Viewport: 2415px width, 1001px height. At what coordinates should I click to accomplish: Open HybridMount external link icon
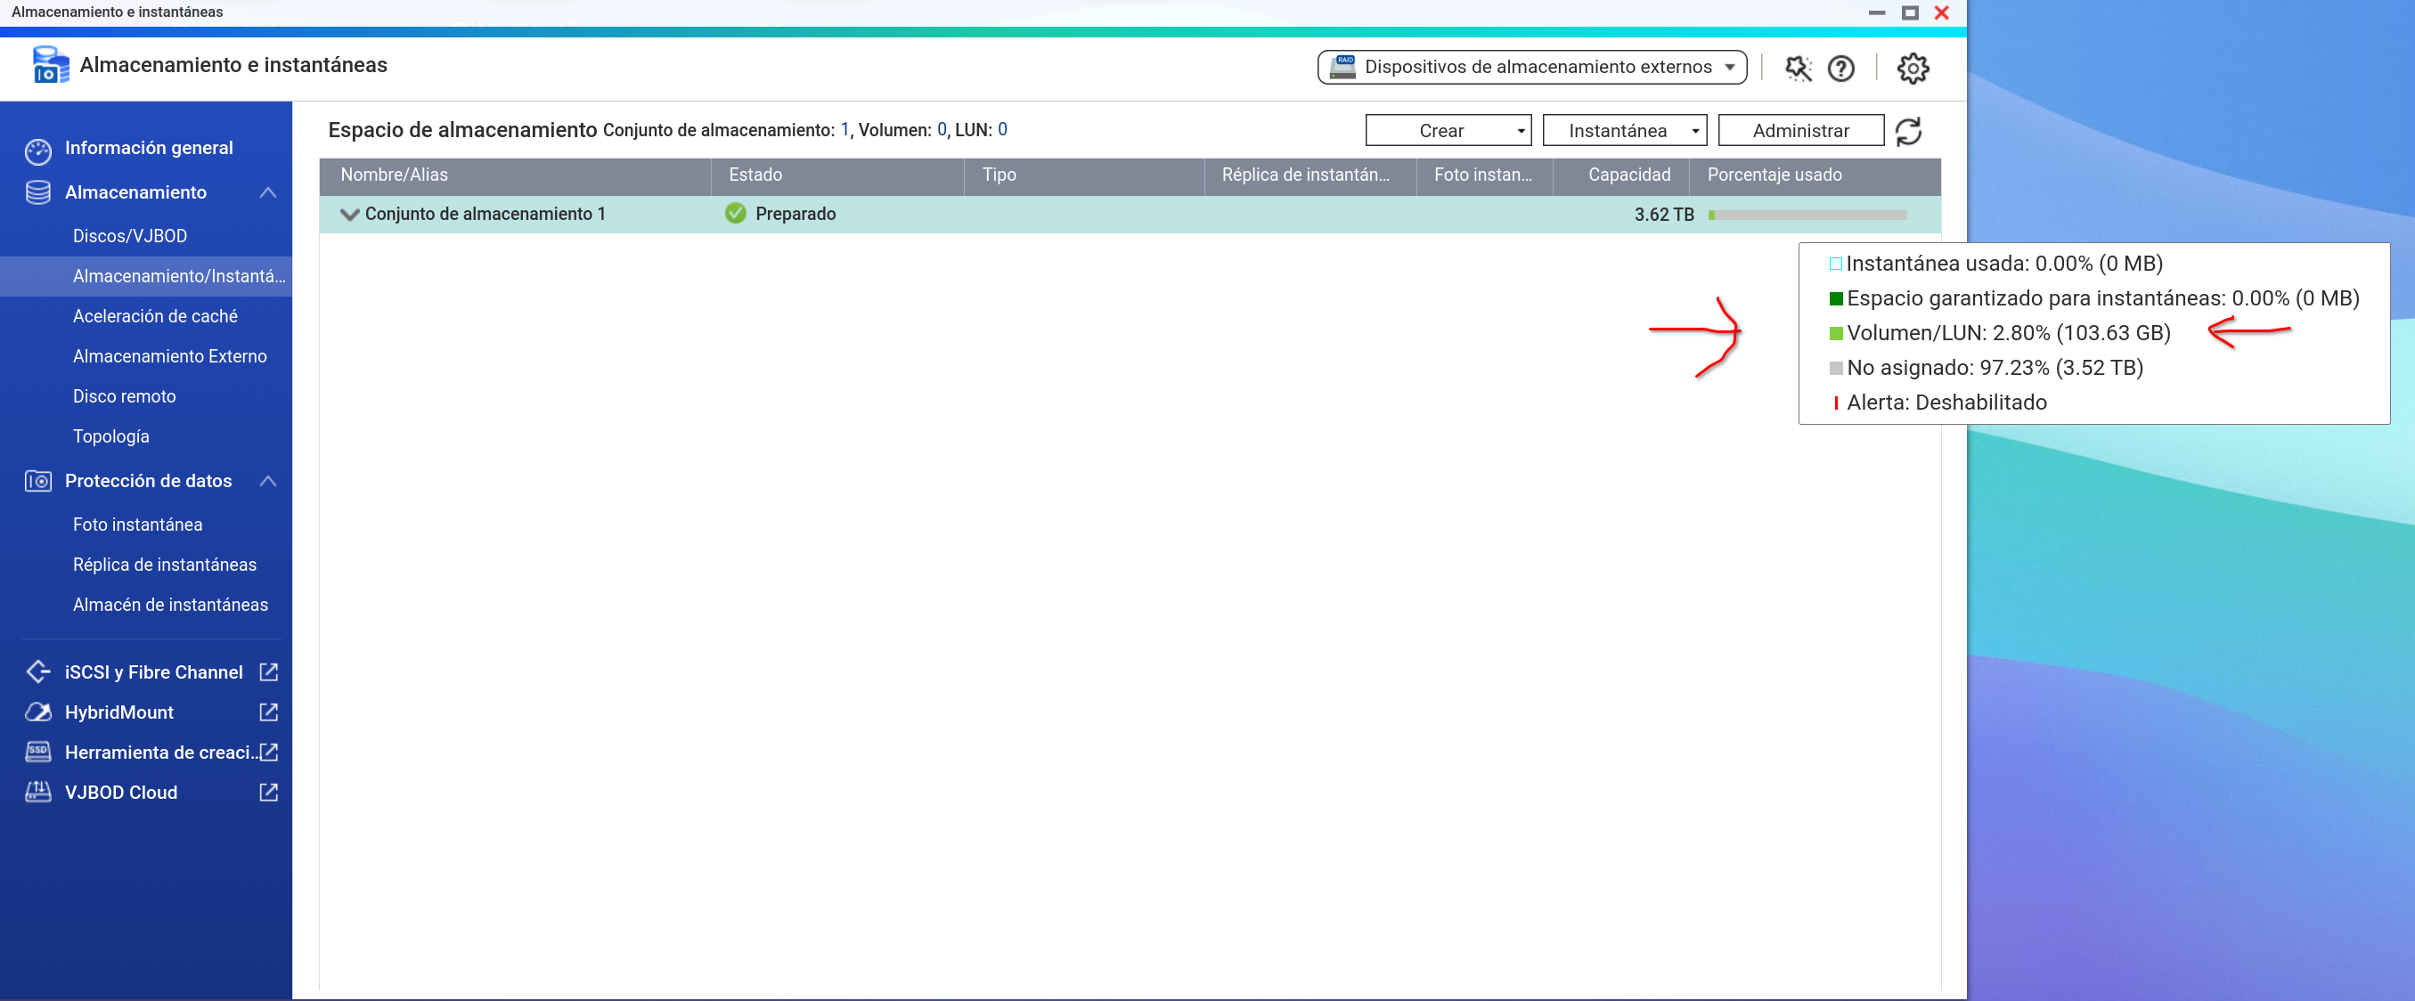[268, 712]
